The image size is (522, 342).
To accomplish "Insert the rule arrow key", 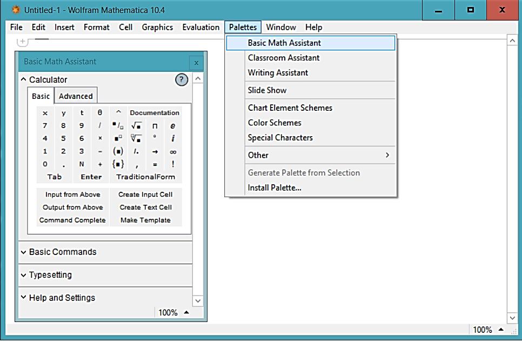I will tap(155, 151).
